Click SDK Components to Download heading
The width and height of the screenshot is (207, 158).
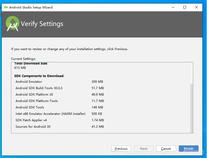click(39, 76)
